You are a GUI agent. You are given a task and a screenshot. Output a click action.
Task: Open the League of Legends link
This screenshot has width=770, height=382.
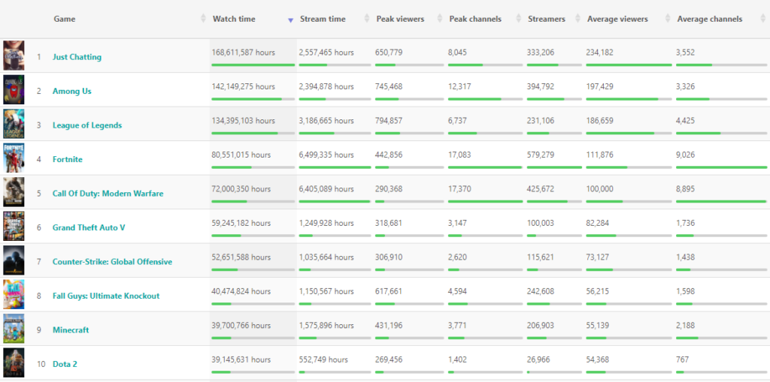pos(87,125)
